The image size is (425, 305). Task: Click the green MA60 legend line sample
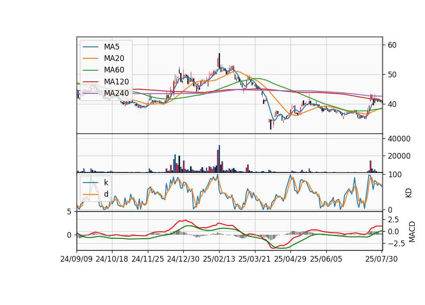pyautogui.click(x=90, y=70)
